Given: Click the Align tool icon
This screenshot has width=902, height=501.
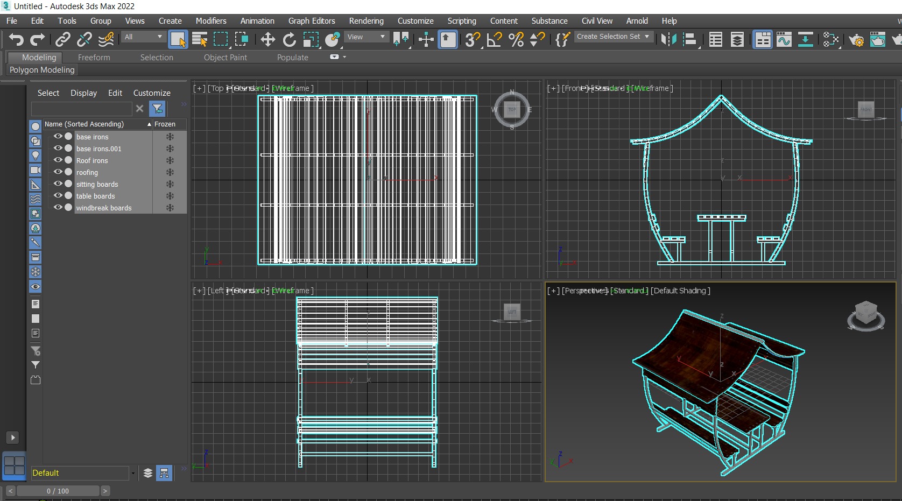Looking at the screenshot, I should coord(690,39).
